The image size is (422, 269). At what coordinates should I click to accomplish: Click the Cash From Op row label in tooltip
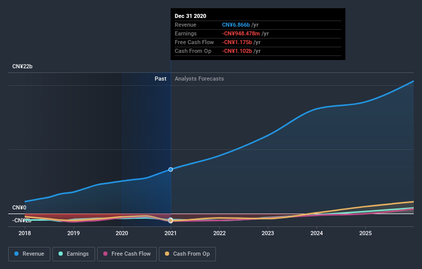[x=193, y=51]
